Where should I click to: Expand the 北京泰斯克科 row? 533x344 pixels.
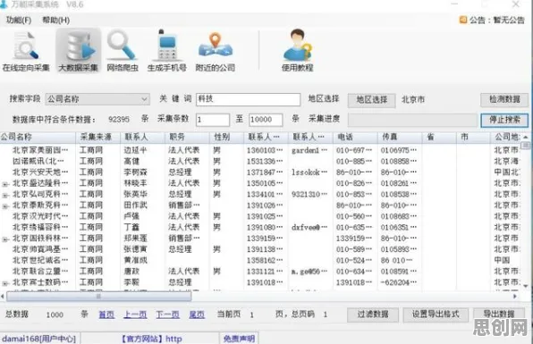click(x=5, y=206)
